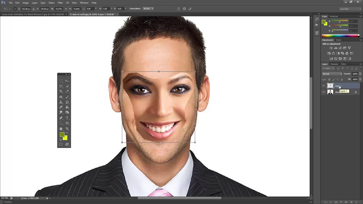
Task: Open the Fill slider dropdown arrow
Action: 360,79
